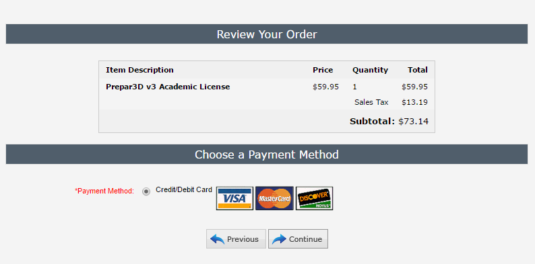
Task: Click the Visa card logo
Action: (x=234, y=198)
